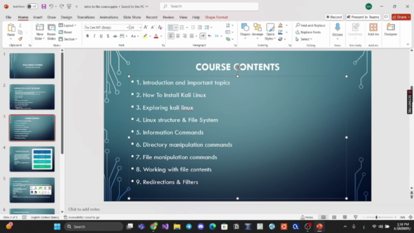The width and height of the screenshot is (414, 233).
Task: Increase font size with A-up icon
Action: pos(146,27)
